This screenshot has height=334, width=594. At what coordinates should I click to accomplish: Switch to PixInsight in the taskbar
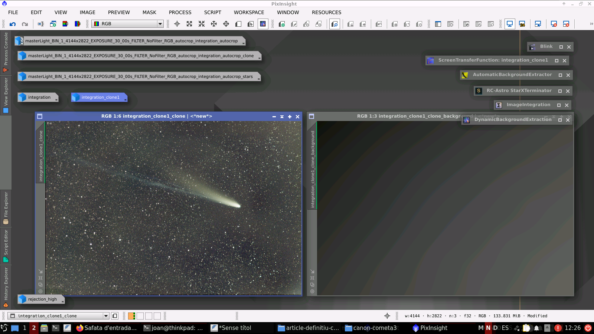tap(430, 328)
